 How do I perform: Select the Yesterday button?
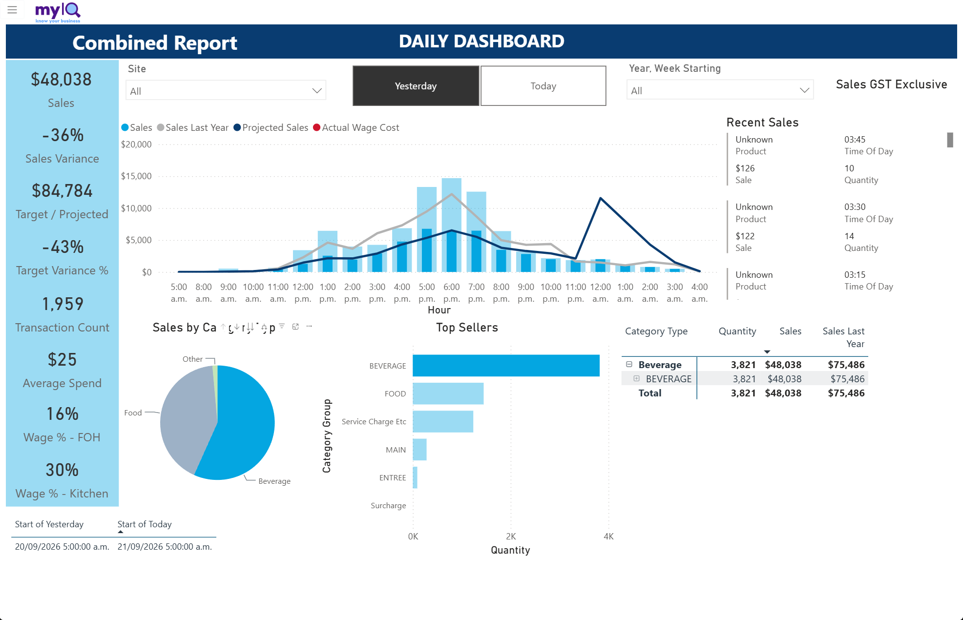click(416, 86)
